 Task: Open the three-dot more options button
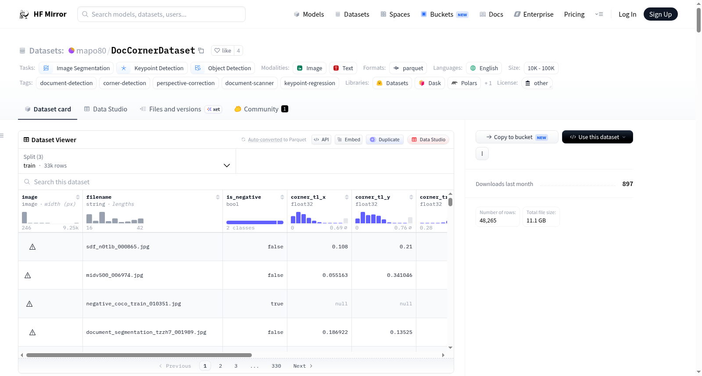[482, 154]
